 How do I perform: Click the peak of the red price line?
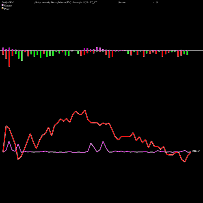[85, 110]
